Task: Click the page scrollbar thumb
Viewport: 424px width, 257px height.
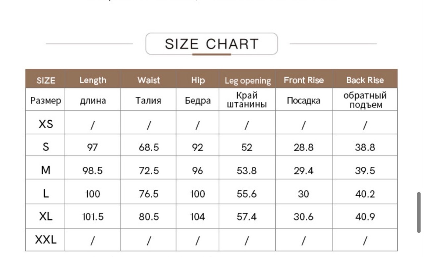Action: click(x=419, y=212)
